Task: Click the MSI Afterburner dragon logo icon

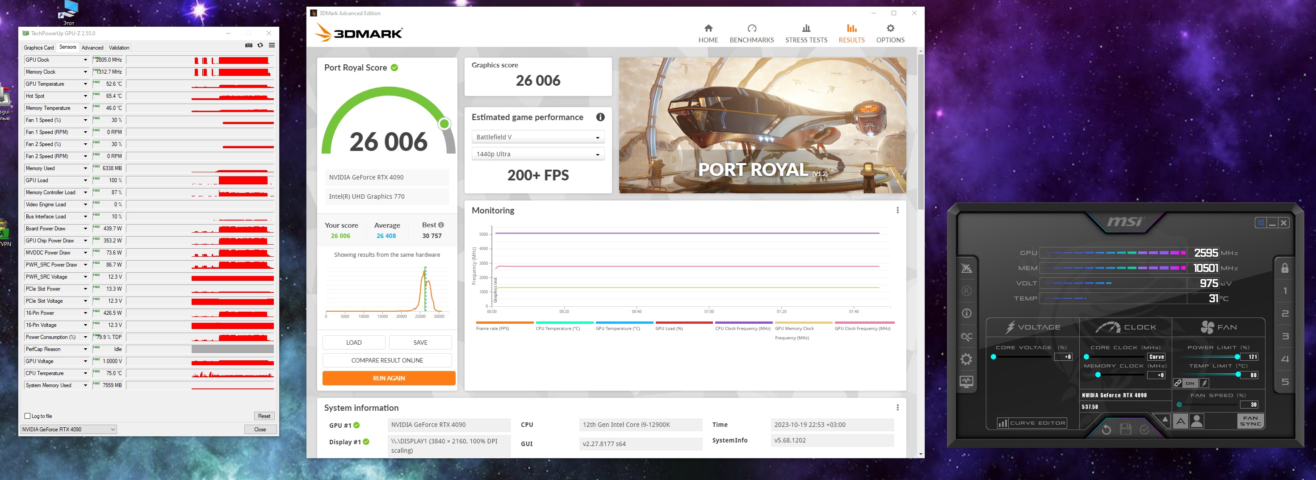Action: coord(967,268)
